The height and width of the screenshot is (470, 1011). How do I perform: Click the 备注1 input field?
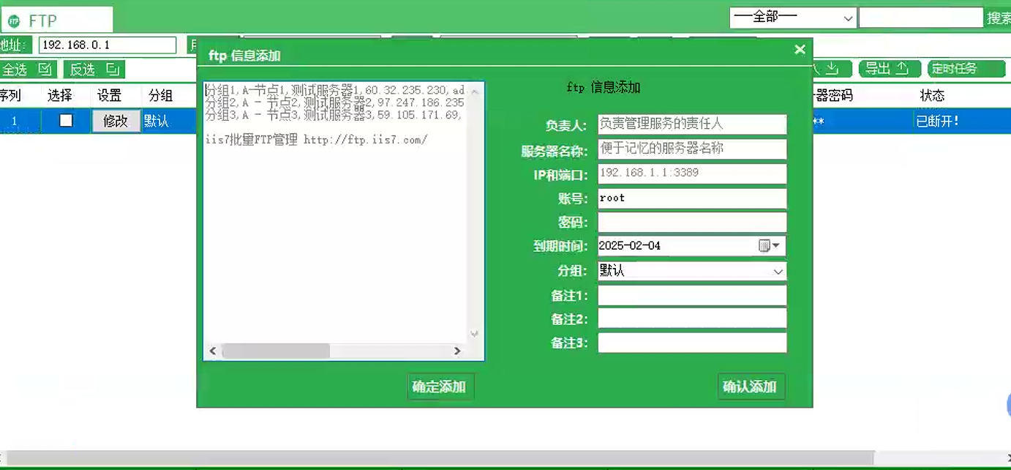[692, 295]
